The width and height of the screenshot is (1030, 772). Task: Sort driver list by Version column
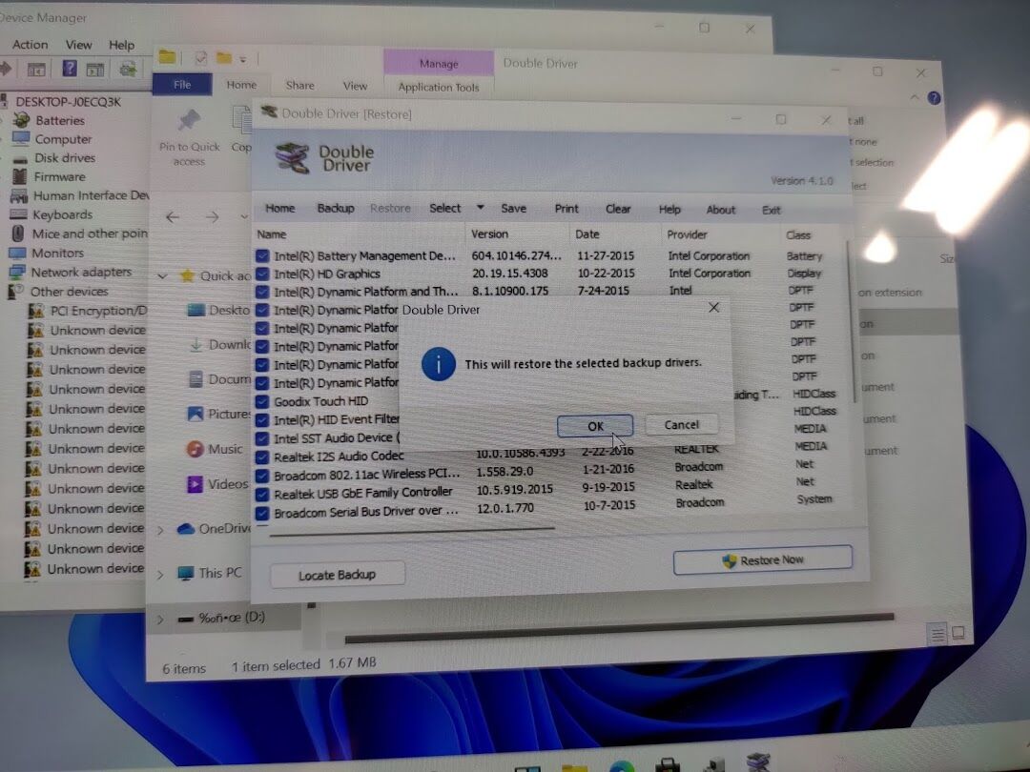(x=489, y=234)
